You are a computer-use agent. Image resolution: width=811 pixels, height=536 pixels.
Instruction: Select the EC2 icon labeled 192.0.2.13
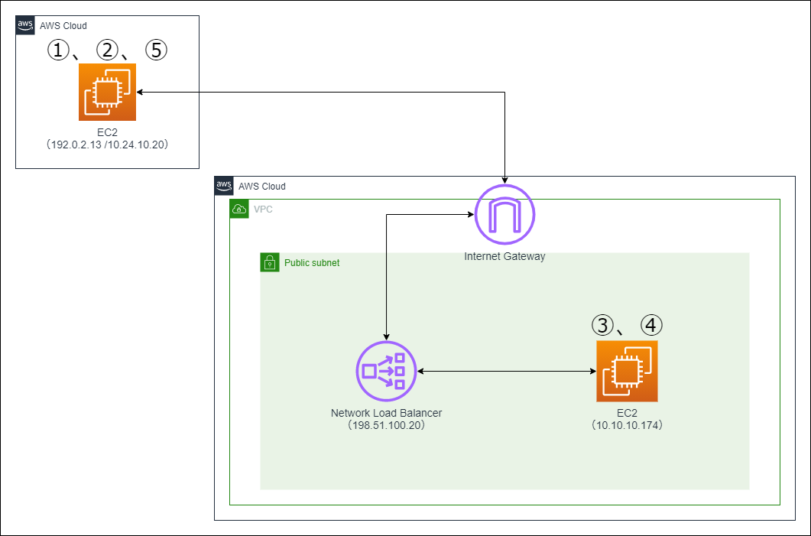(106, 92)
